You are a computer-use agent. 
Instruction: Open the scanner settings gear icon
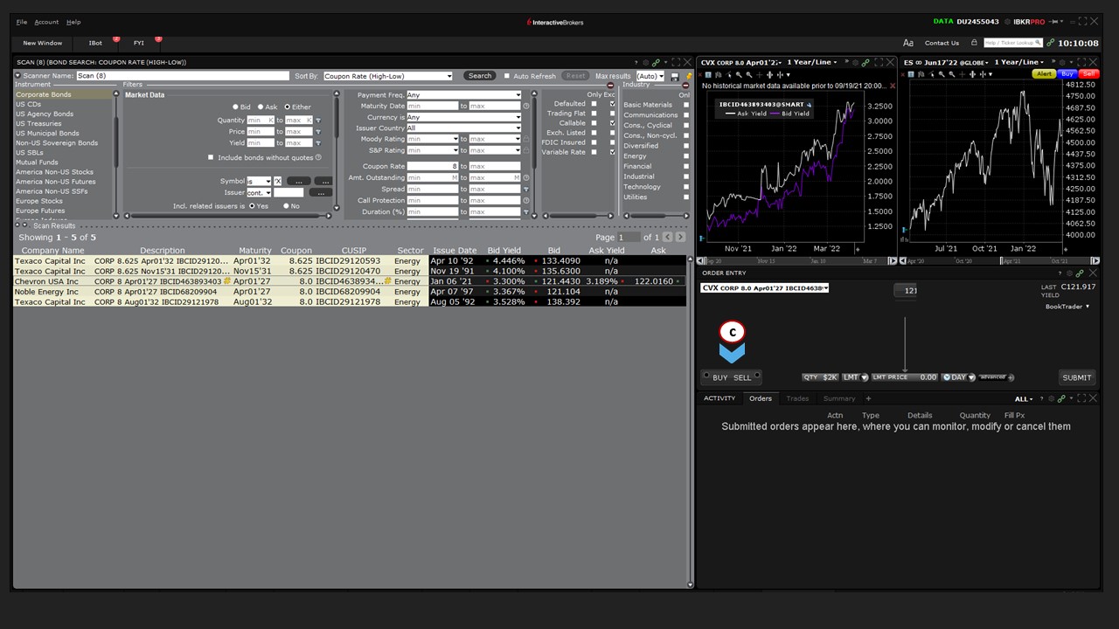click(646, 62)
